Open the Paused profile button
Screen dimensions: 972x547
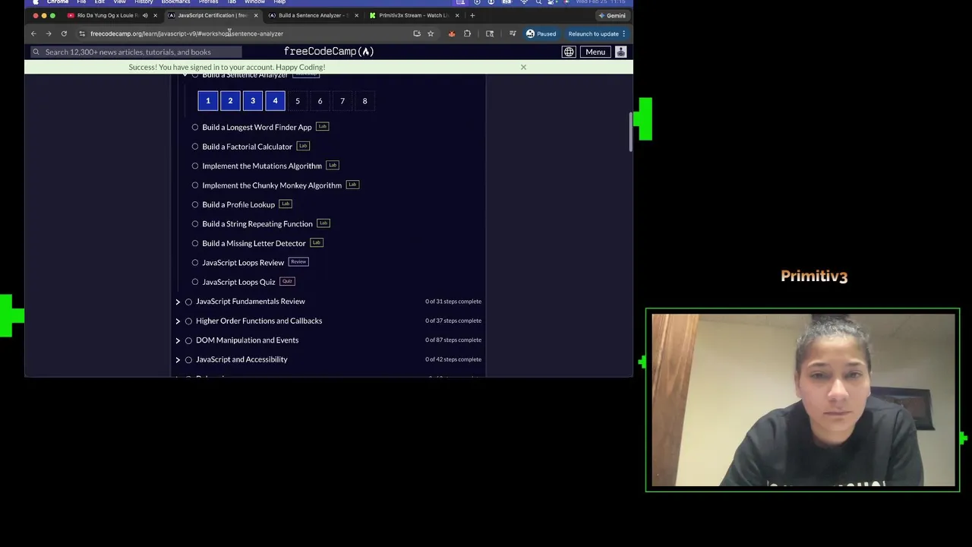click(541, 33)
